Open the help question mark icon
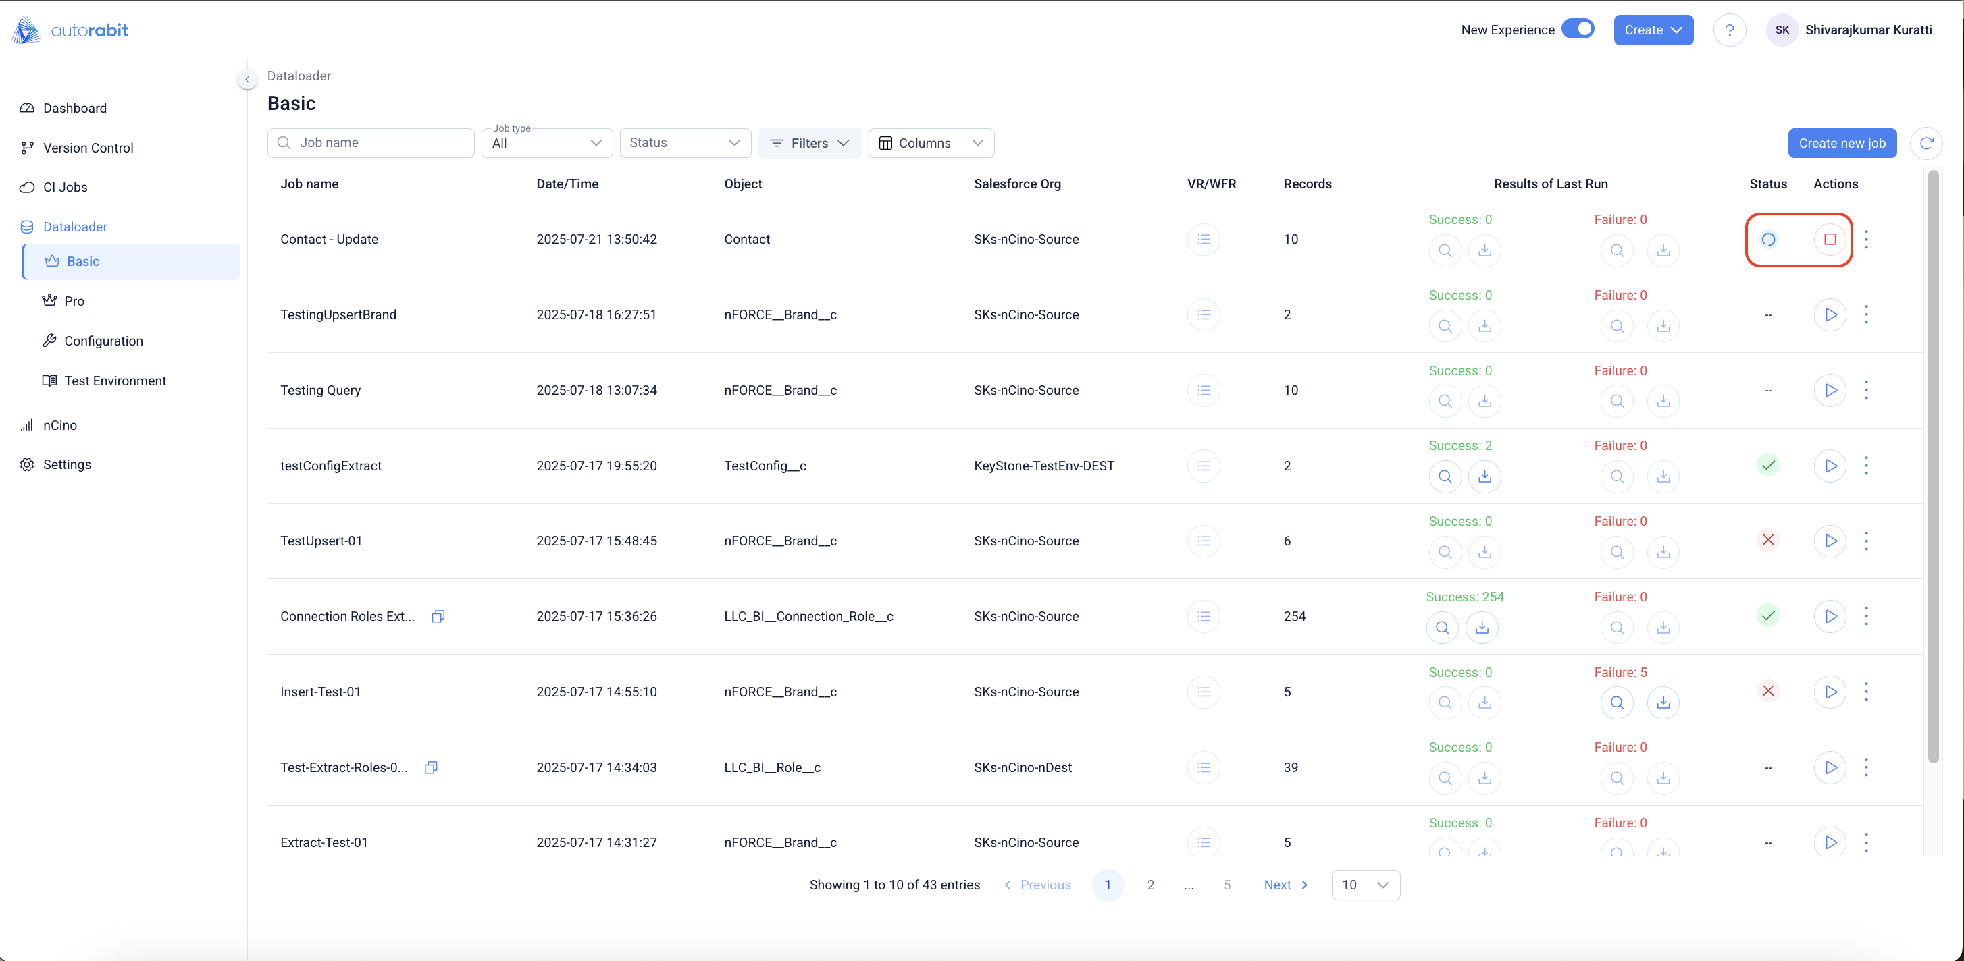Image resolution: width=1964 pixels, height=961 pixels. click(1729, 30)
